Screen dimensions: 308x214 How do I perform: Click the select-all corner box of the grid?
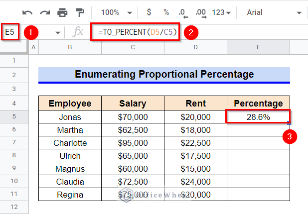click(x=14, y=47)
